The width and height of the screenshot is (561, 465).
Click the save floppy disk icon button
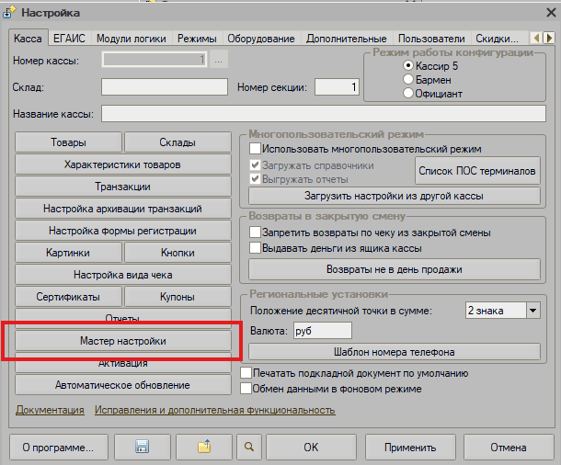tap(143, 448)
